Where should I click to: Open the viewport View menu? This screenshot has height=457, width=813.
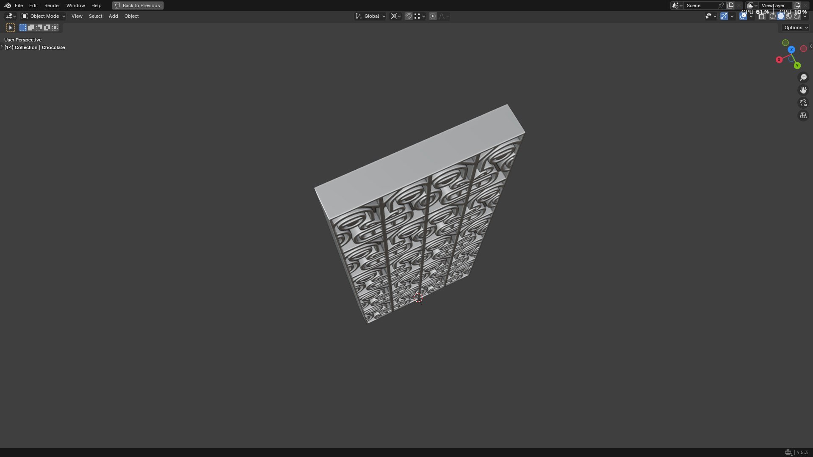point(77,16)
